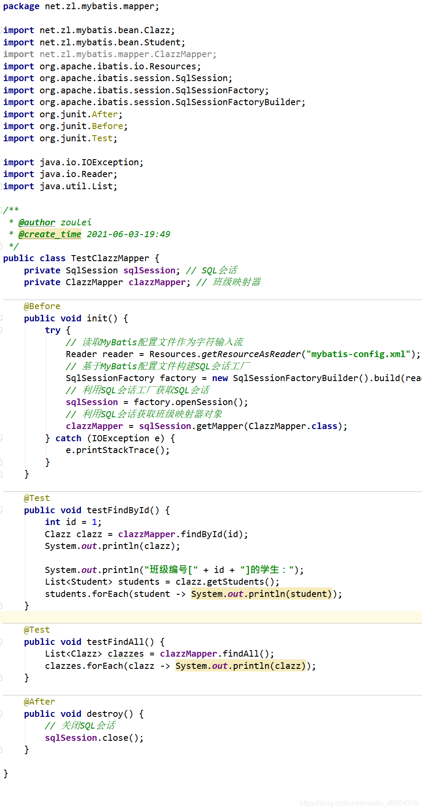Viewport: 422px width, 811px height.
Task: Click the comment about reading the MyBatis config file
Action: pos(155,342)
